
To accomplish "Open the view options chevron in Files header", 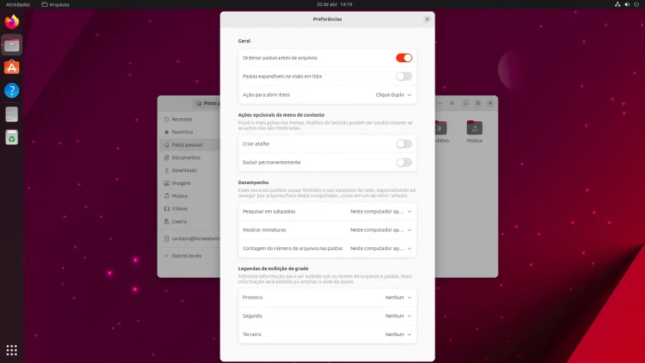I will (440, 104).
